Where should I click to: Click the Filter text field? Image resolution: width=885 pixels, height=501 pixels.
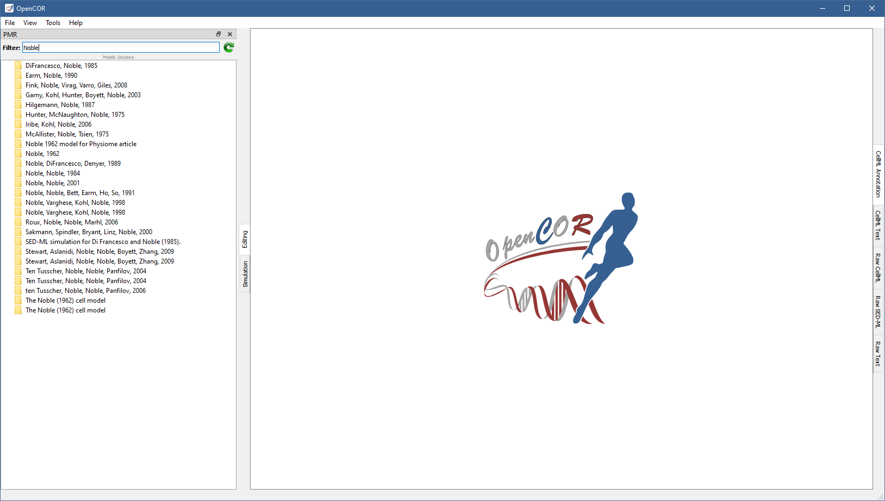pyautogui.click(x=121, y=48)
